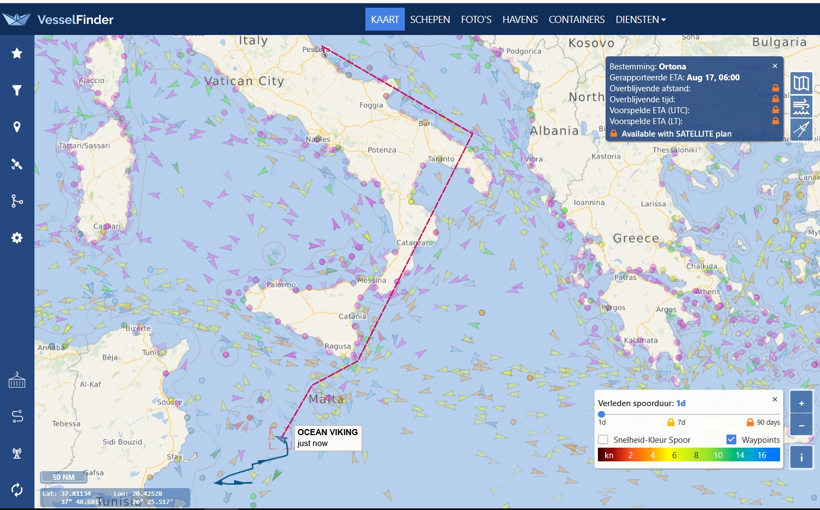Zoom in on the map
The height and width of the screenshot is (510, 820).
coord(801,403)
